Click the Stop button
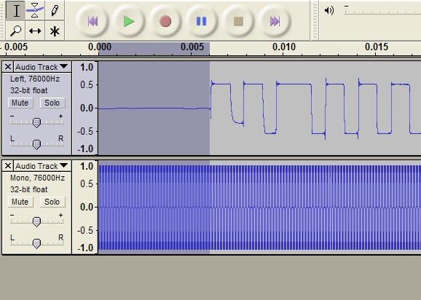 (238, 21)
